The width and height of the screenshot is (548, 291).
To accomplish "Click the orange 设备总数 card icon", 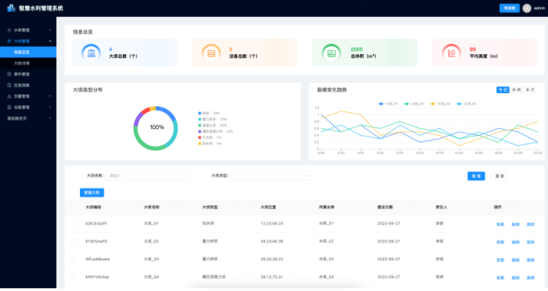I will click(211, 53).
